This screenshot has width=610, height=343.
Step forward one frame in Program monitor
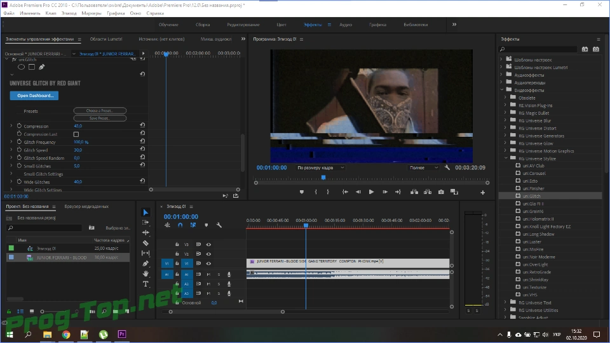tap(385, 191)
